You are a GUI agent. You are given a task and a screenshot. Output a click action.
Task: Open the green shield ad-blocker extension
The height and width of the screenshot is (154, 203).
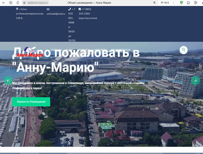(x=181, y=3)
